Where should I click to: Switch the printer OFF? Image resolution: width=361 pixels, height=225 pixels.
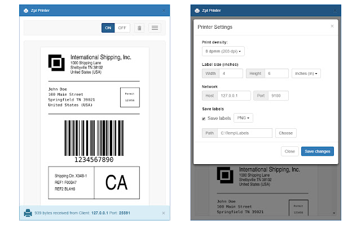(x=123, y=28)
